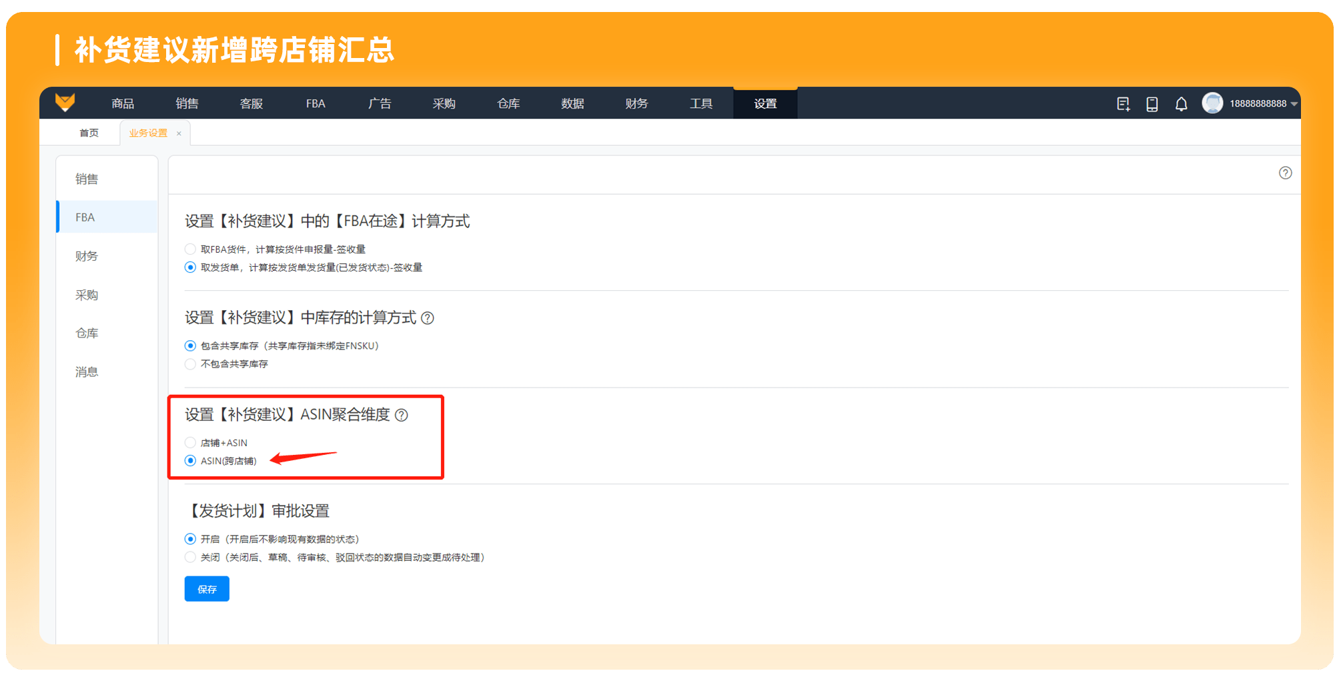Open the 工具 menu
Viewport: 1339px width, 681px height.
[701, 103]
